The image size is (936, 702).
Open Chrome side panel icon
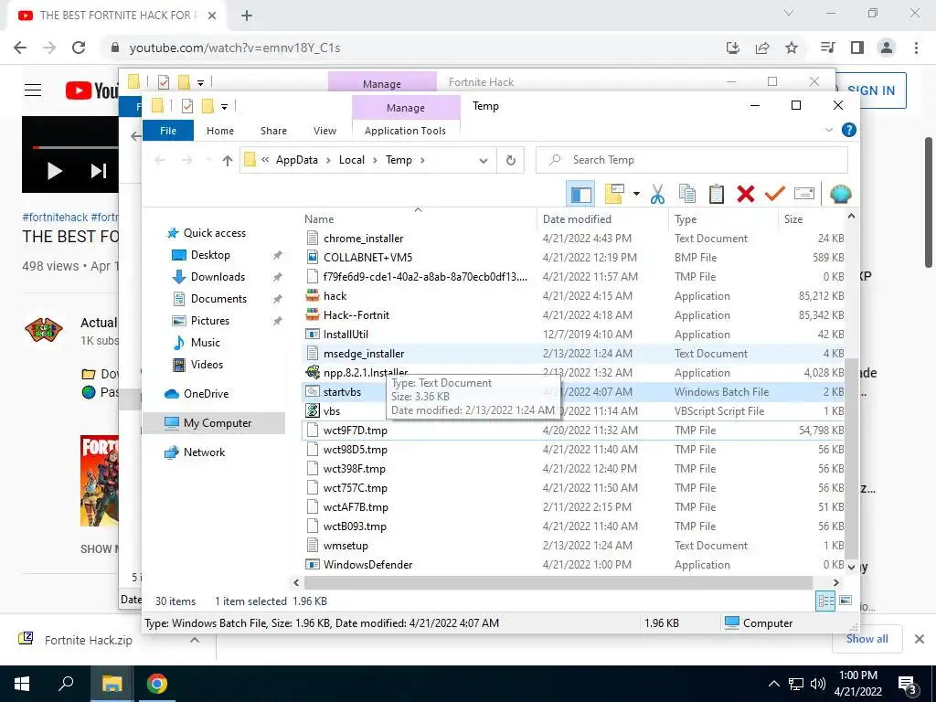pyautogui.click(x=857, y=48)
